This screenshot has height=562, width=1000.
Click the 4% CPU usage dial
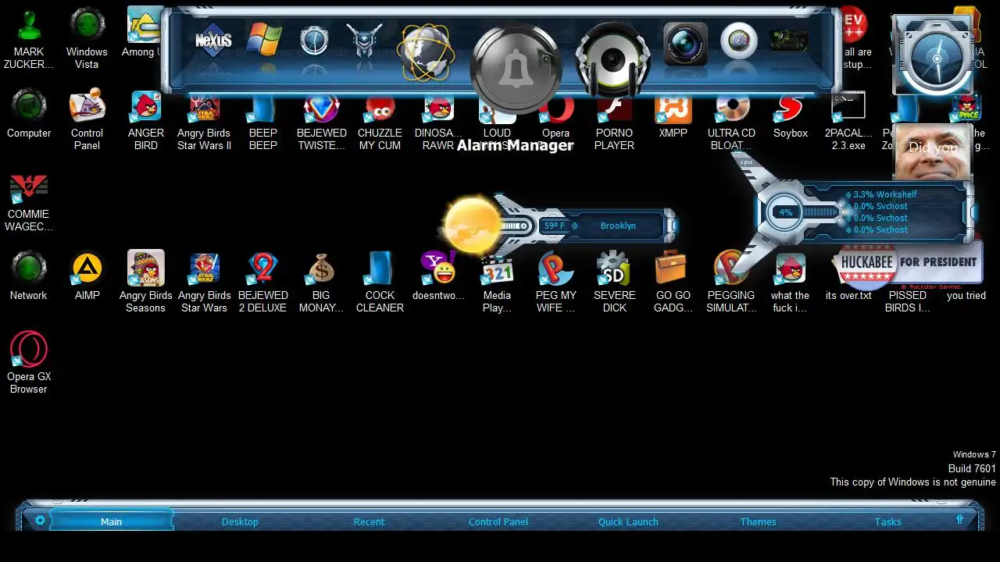point(785,212)
